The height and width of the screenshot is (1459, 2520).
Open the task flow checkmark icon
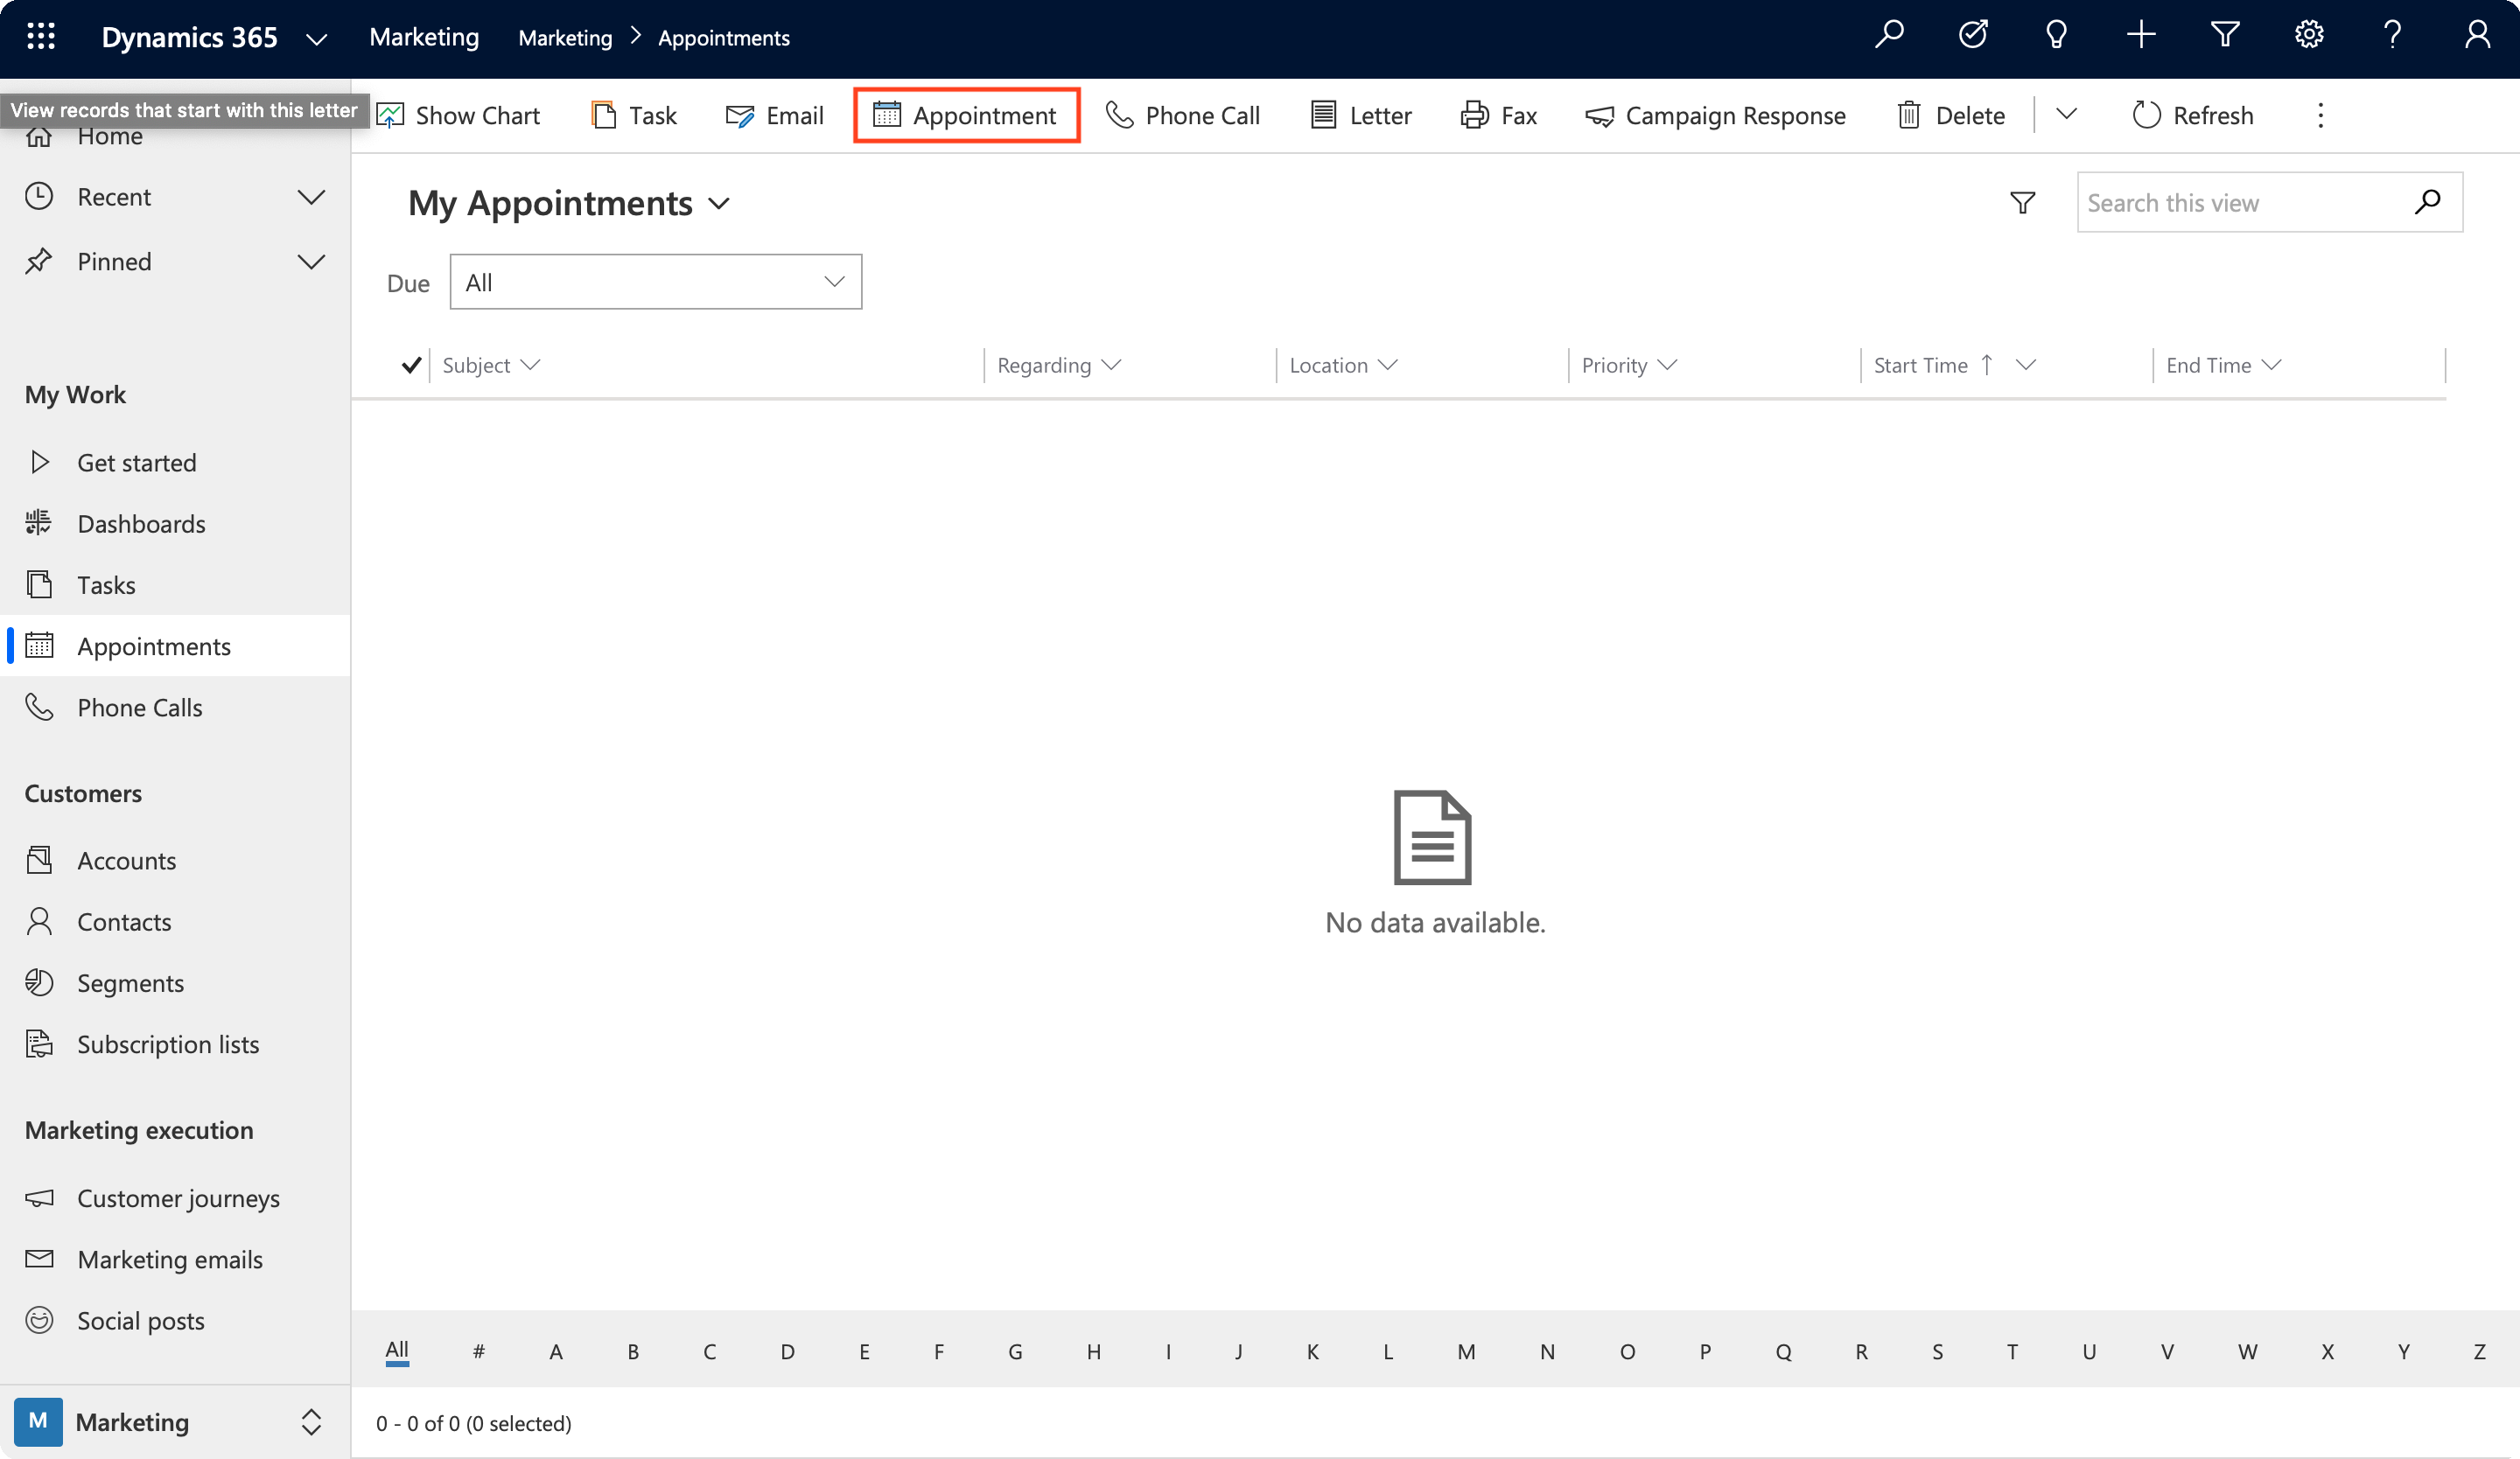[1973, 36]
